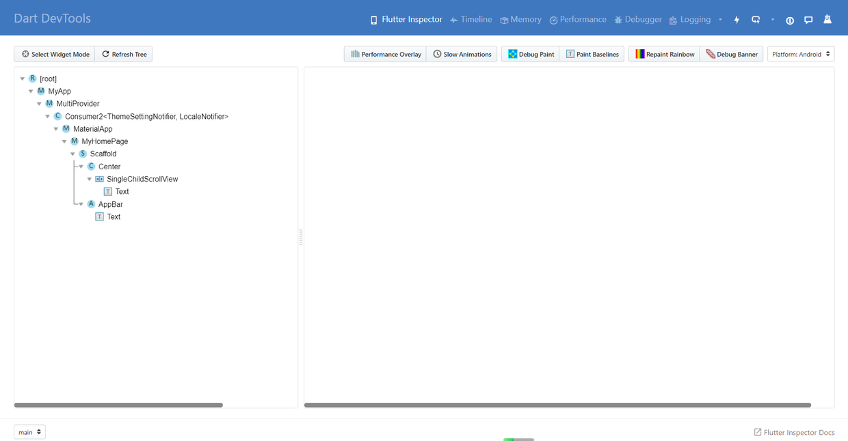Click the hot restart icon
The width and height of the screenshot is (848, 441).
pyautogui.click(x=756, y=20)
